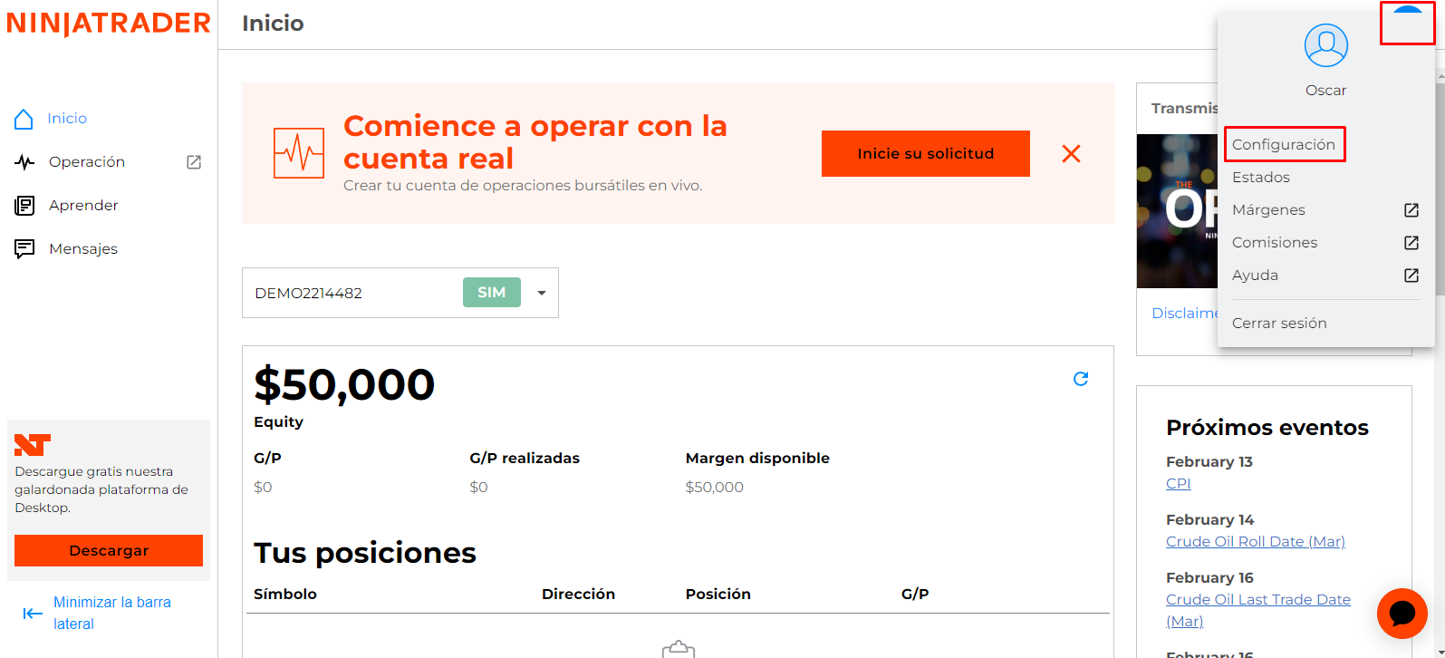Click the page vertical scrollbar
This screenshot has height=658, width=1445.
(x=1440, y=190)
